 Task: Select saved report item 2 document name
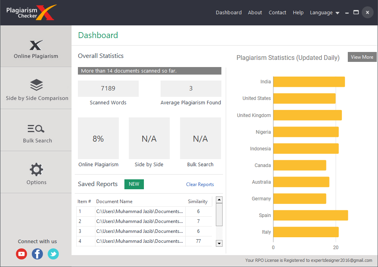[140, 221]
